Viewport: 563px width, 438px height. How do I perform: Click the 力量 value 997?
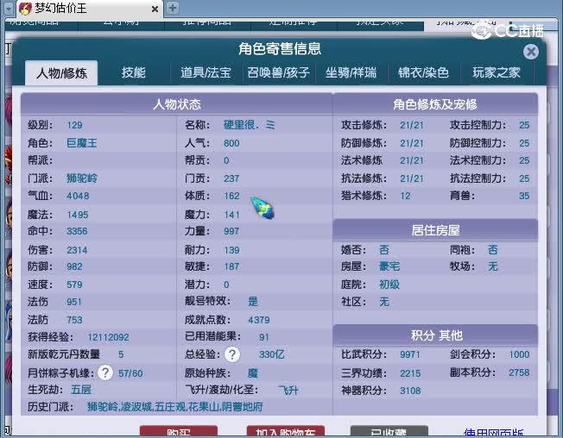(231, 231)
